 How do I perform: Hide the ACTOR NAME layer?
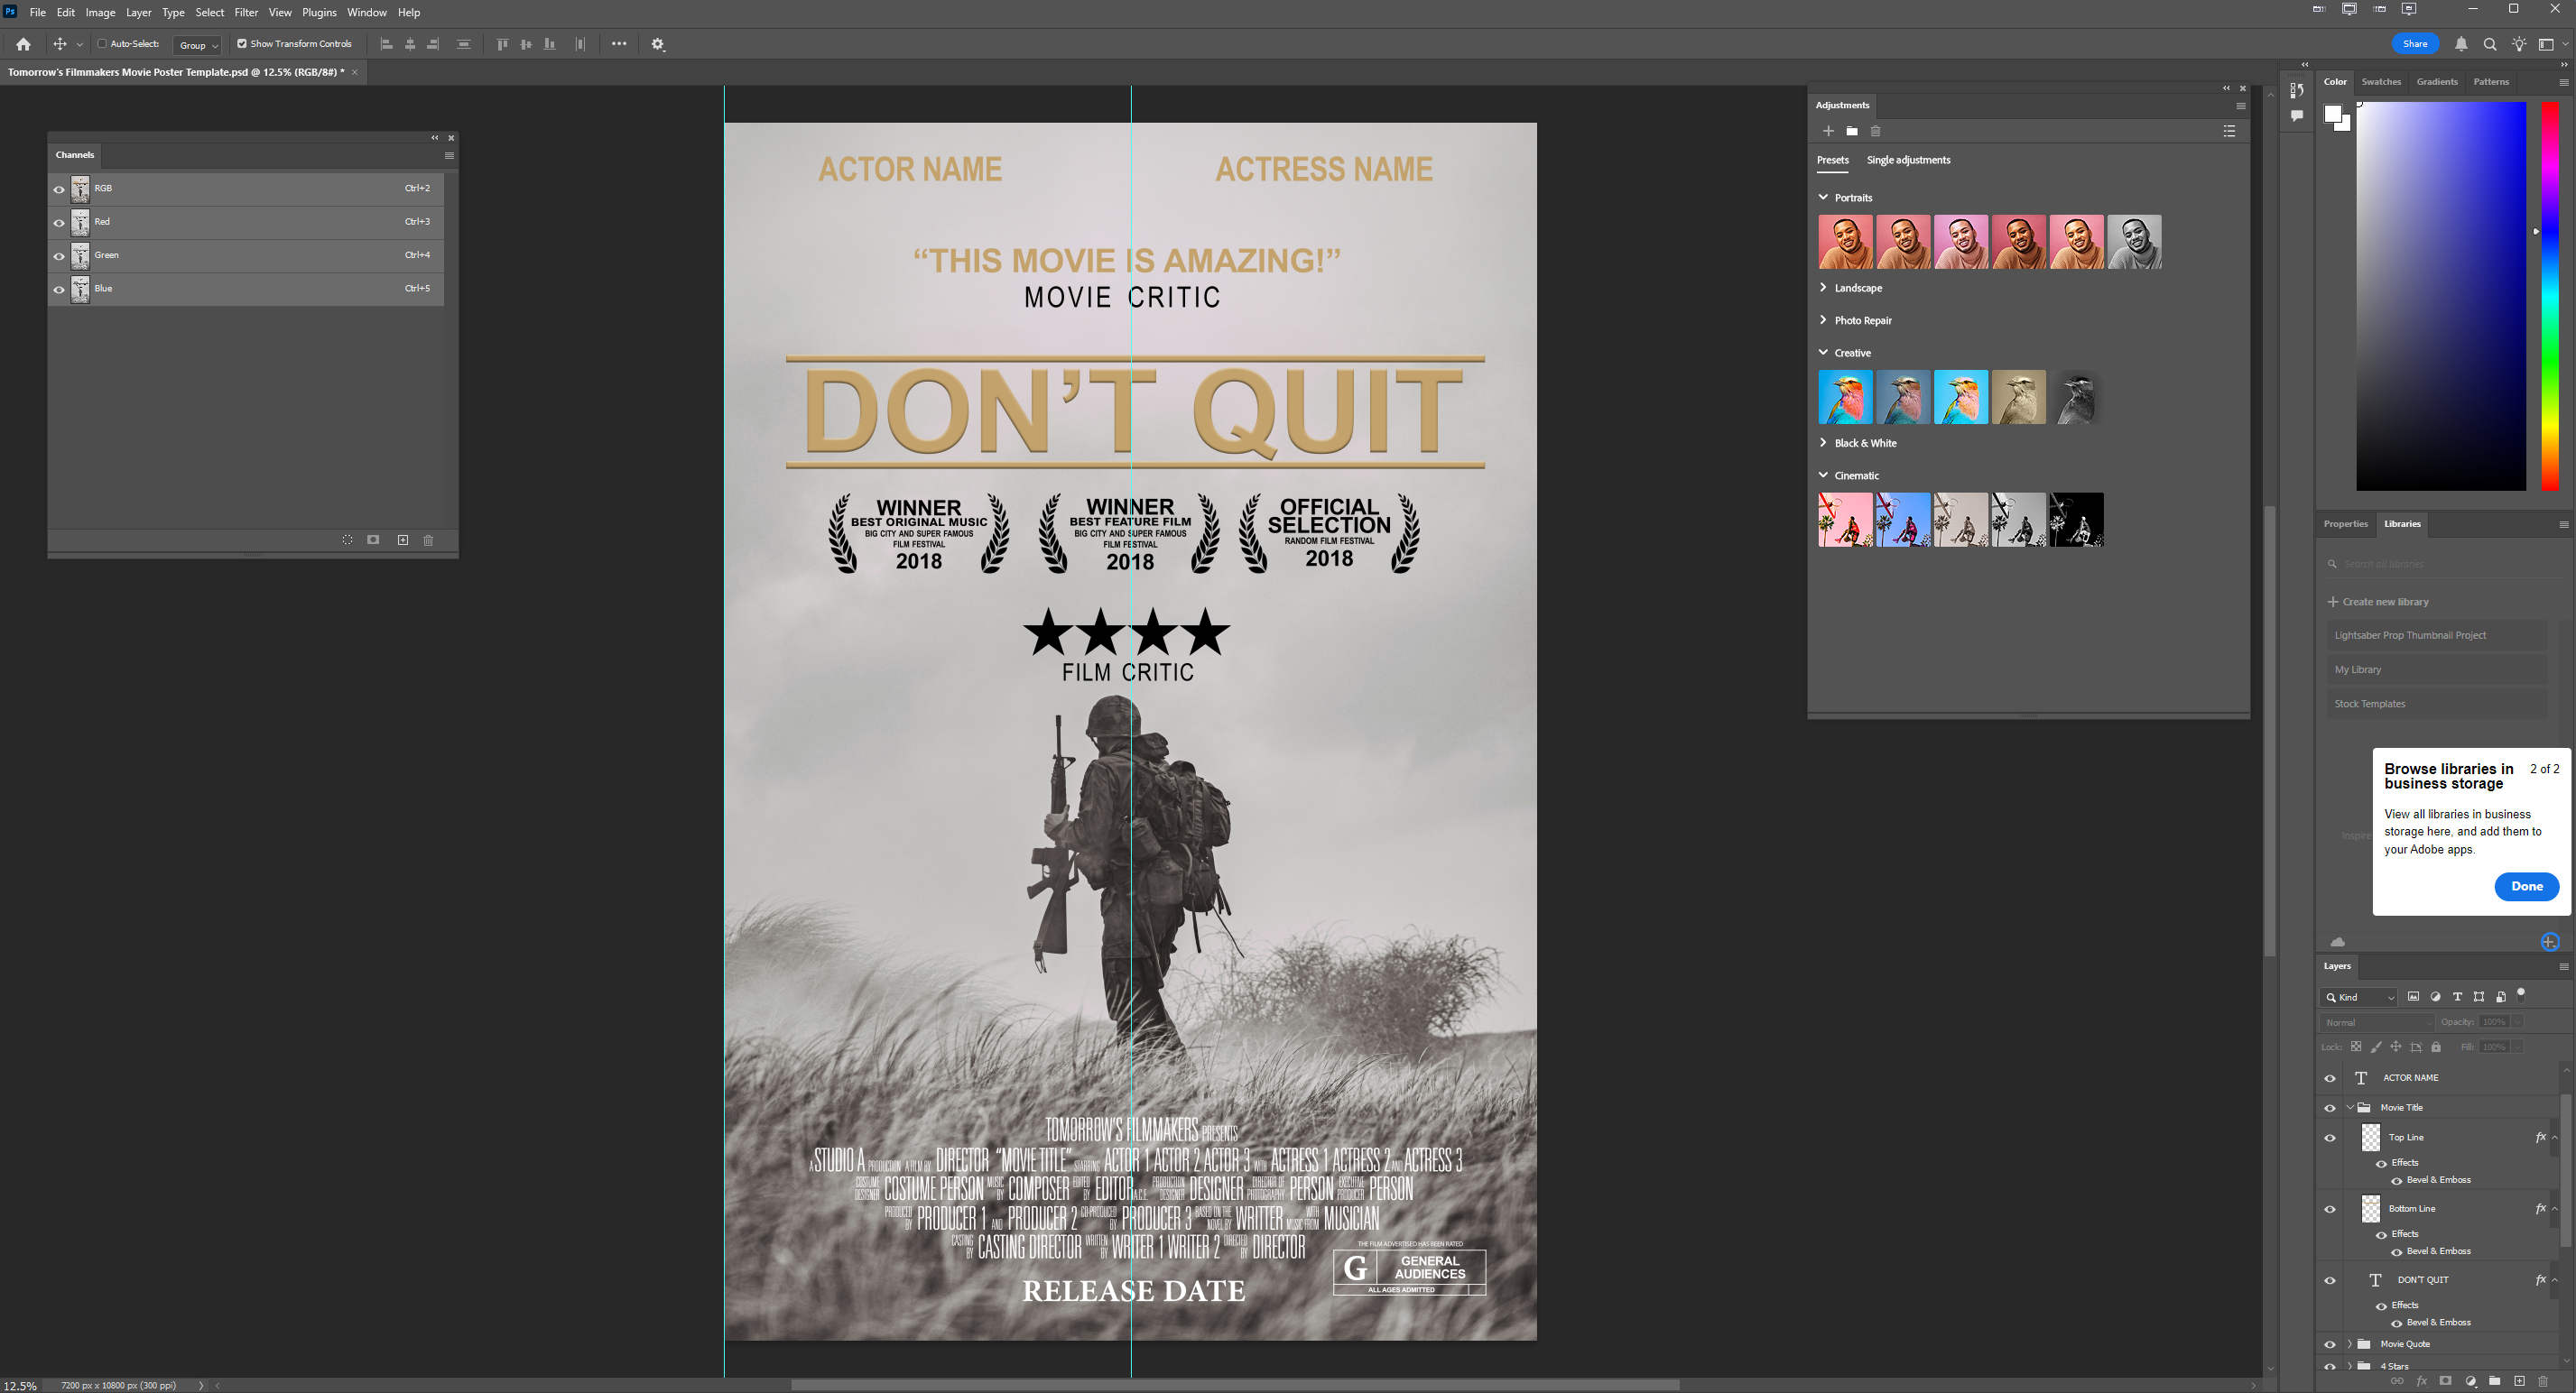pyautogui.click(x=2330, y=1078)
